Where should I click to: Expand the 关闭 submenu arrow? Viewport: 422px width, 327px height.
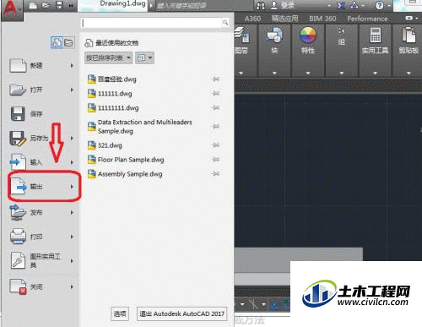click(x=72, y=286)
